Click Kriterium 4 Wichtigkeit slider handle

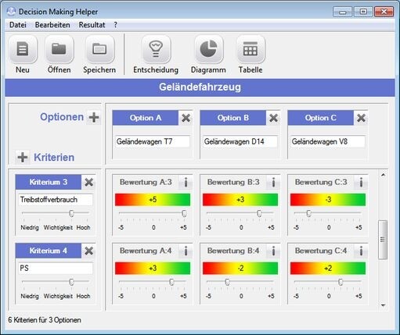71,282
